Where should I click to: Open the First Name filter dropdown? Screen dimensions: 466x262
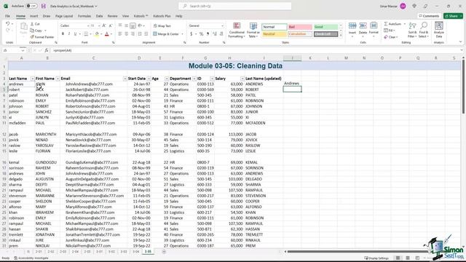(58, 79)
